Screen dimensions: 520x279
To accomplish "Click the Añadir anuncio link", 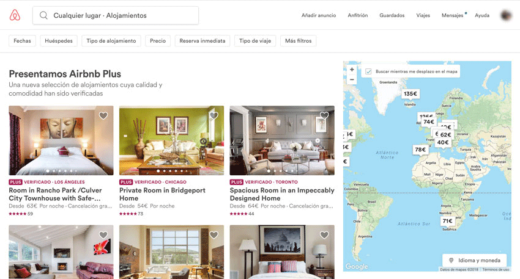I will point(319,15).
